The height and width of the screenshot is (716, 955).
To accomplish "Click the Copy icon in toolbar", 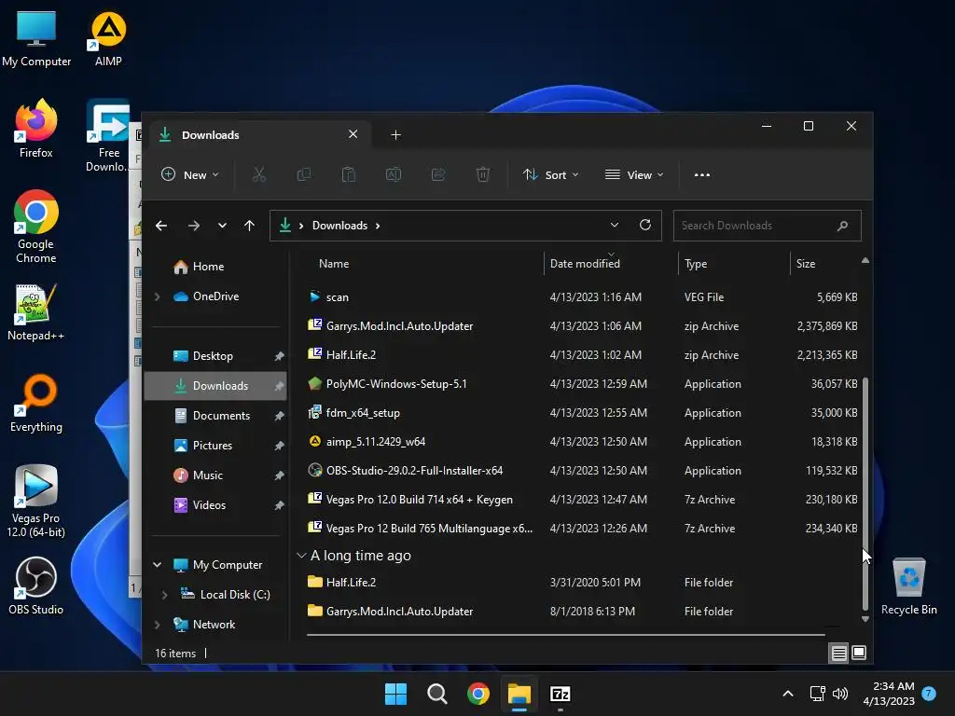I will (x=303, y=174).
